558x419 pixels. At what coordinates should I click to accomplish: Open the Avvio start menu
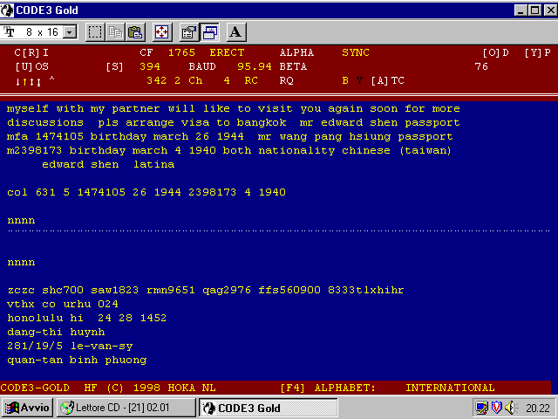(29, 408)
